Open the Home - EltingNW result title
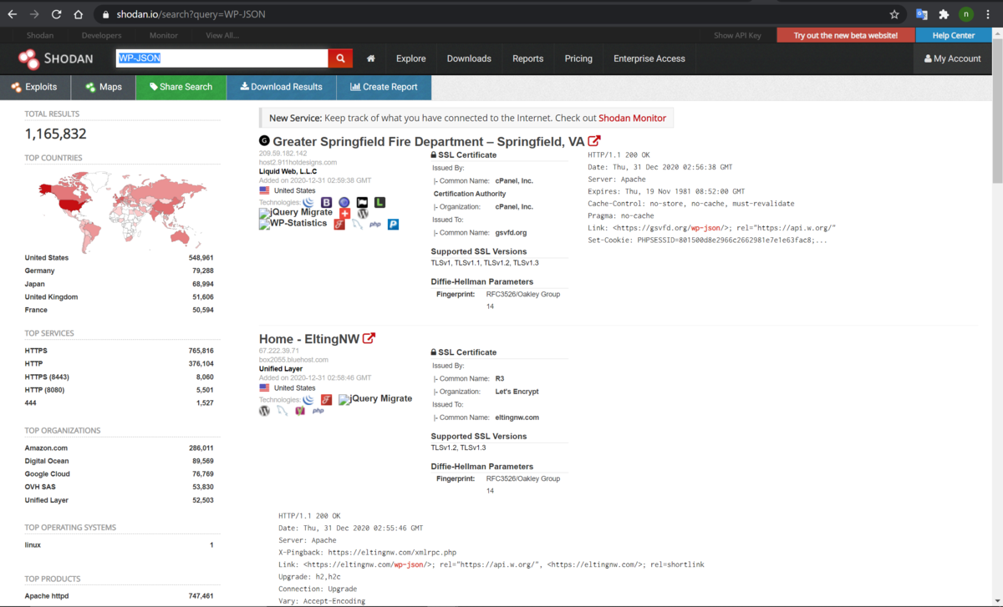Viewport: 1003px width, 607px height. click(x=309, y=339)
